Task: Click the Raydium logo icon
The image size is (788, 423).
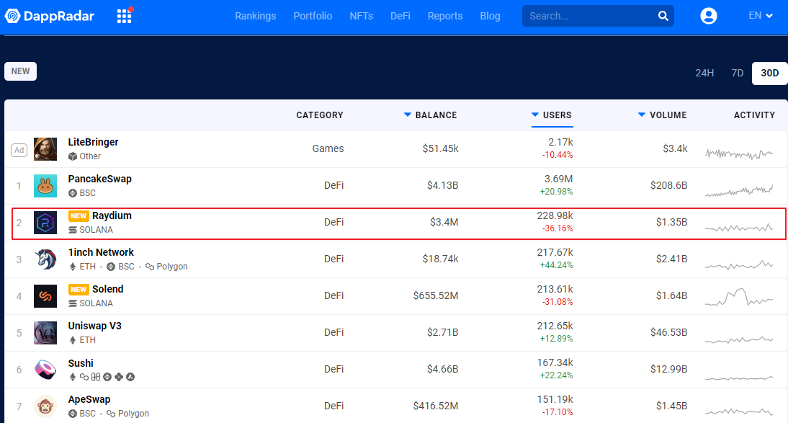Action: (x=45, y=223)
